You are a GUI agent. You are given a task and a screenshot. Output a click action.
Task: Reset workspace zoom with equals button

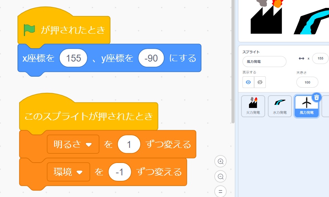[x=220, y=191]
